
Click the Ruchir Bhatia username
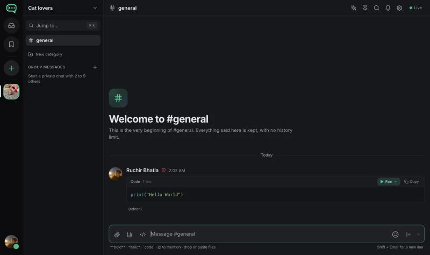(x=142, y=170)
